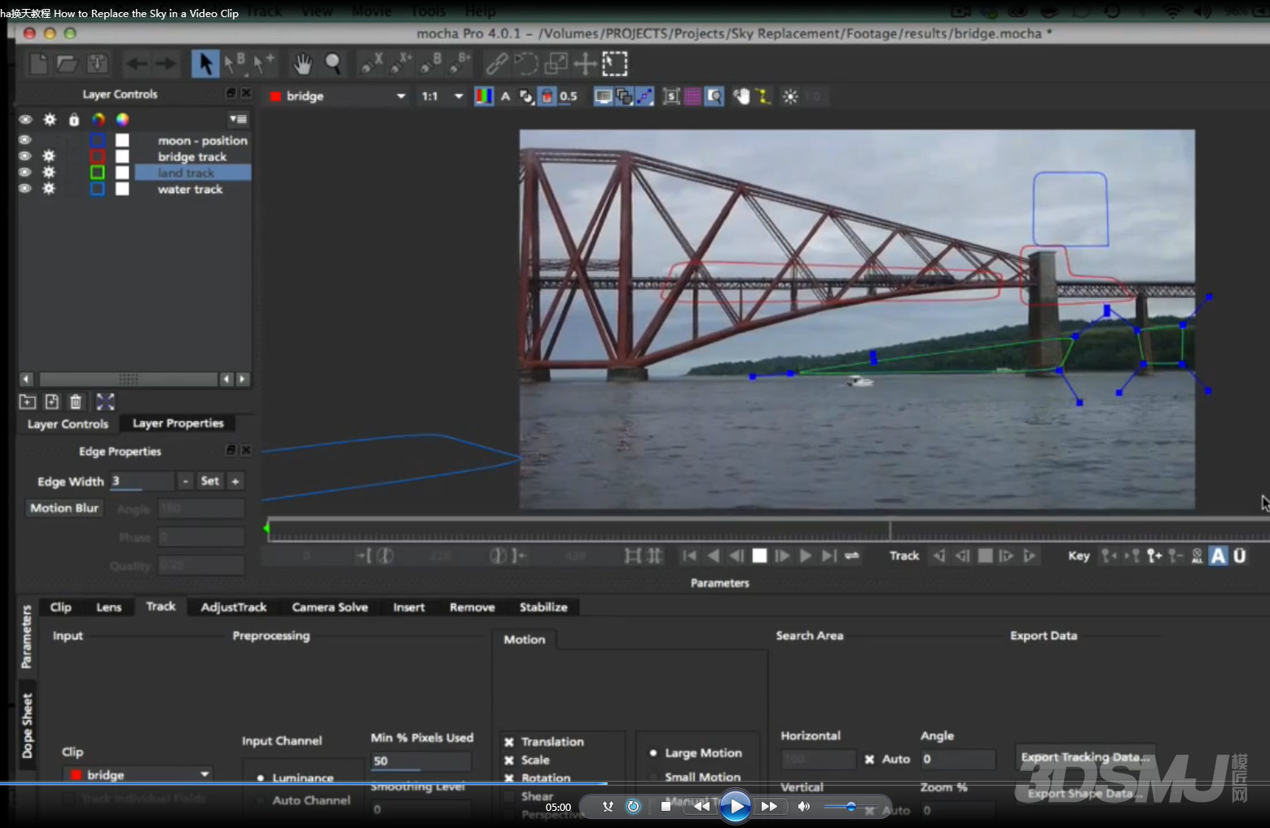The width and height of the screenshot is (1270, 828).
Task: Hide the moon - position layer
Action: click(25, 140)
